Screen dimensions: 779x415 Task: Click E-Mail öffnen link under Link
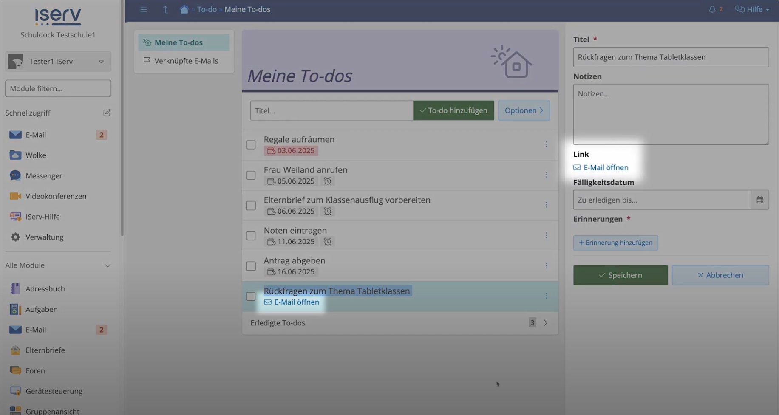[x=605, y=168]
